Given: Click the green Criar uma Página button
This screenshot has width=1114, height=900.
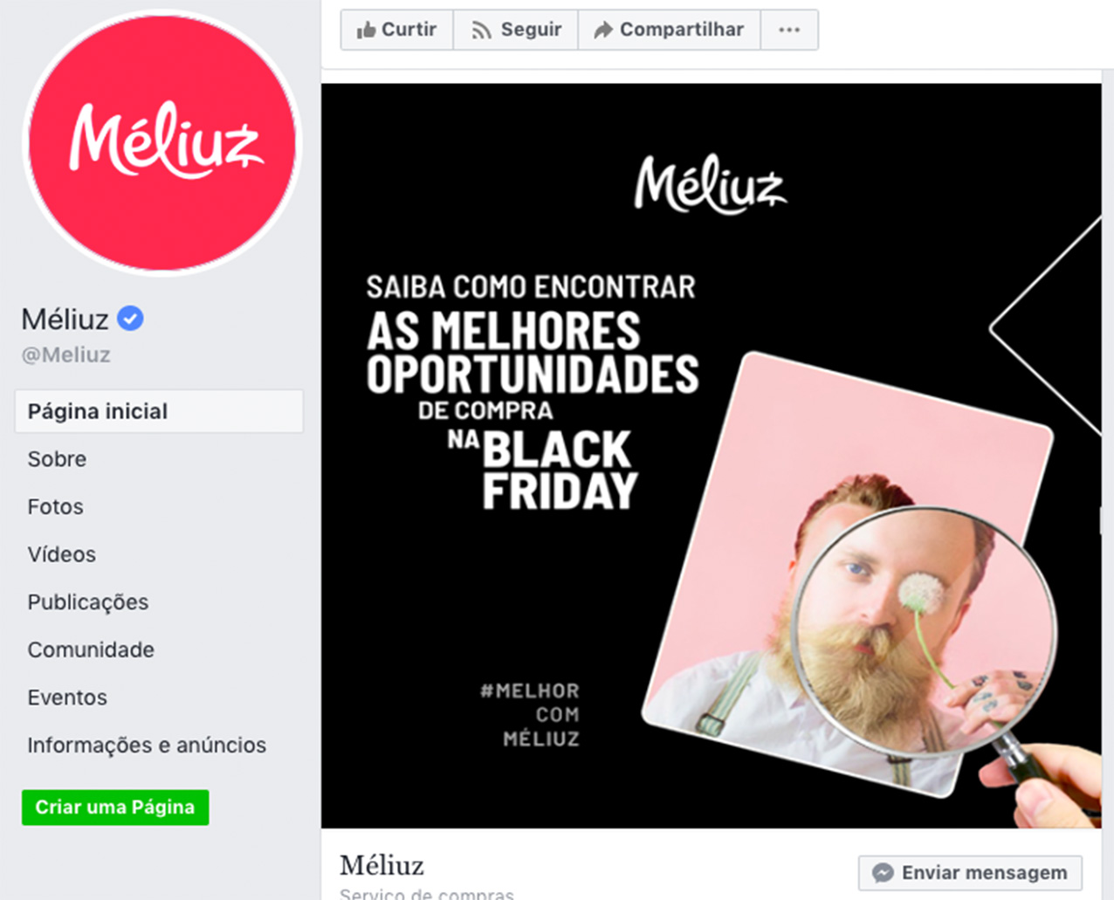Looking at the screenshot, I should (115, 807).
